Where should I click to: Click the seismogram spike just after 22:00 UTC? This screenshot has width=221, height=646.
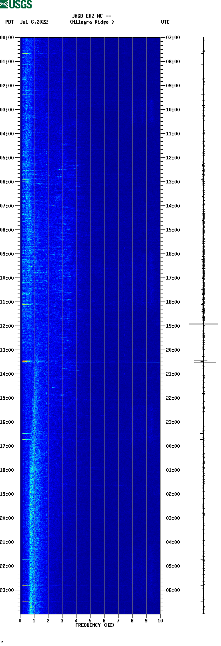click(x=203, y=403)
